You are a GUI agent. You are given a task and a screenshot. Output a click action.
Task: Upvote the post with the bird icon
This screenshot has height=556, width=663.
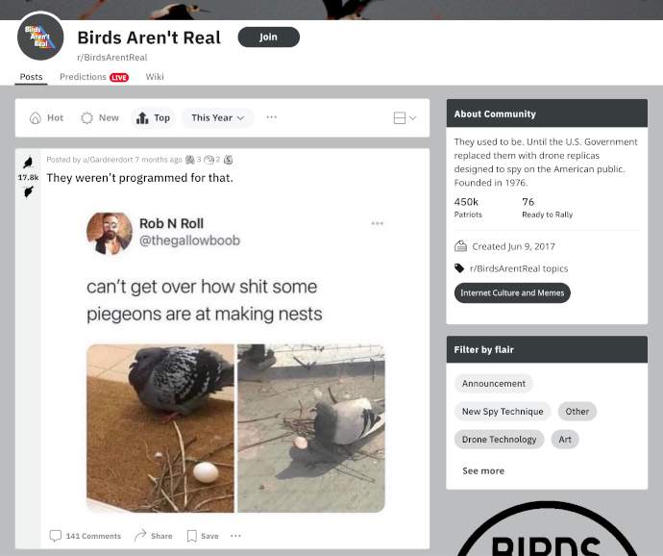pyautogui.click(x=28, y=163)
